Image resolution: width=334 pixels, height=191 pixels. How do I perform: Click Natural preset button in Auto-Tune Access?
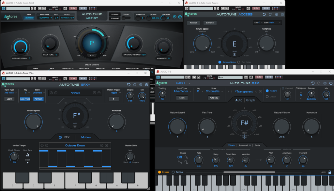coord(193,23)
